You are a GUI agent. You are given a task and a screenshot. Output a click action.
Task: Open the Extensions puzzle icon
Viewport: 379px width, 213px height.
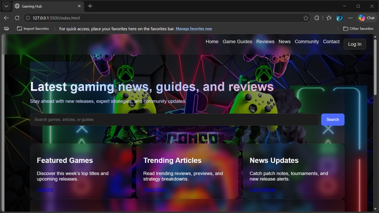tap(317, 18)
